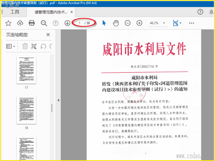This screenshot has width=215, height=161.
Task: Click the page label 17 under thumbnail
Action: pos(26,88)
